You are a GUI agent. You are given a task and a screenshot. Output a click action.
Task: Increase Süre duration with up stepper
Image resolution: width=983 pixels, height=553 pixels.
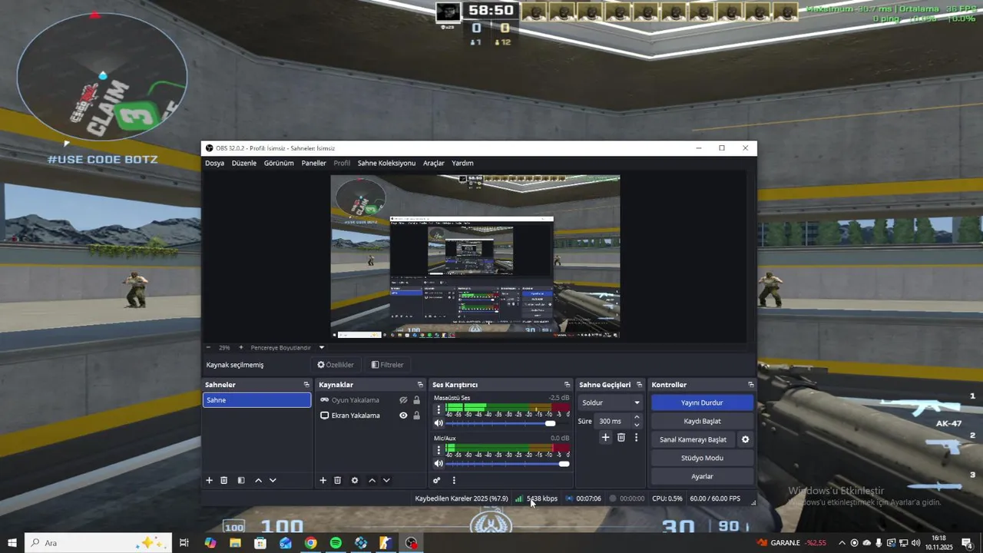click(x=637, y=417)
